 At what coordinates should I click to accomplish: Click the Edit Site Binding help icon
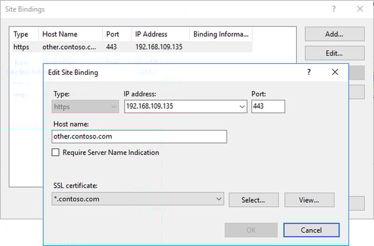point(307,72)
